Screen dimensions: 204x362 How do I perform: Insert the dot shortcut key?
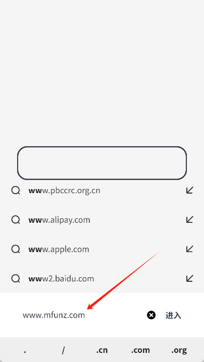(25, 350)
